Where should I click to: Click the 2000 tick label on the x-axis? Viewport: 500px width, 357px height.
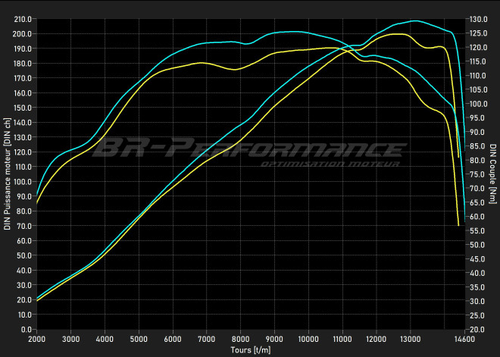tap(36, 339)
